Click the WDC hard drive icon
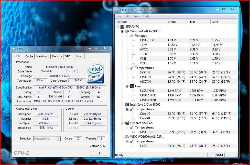 click(x=127, y=137)
